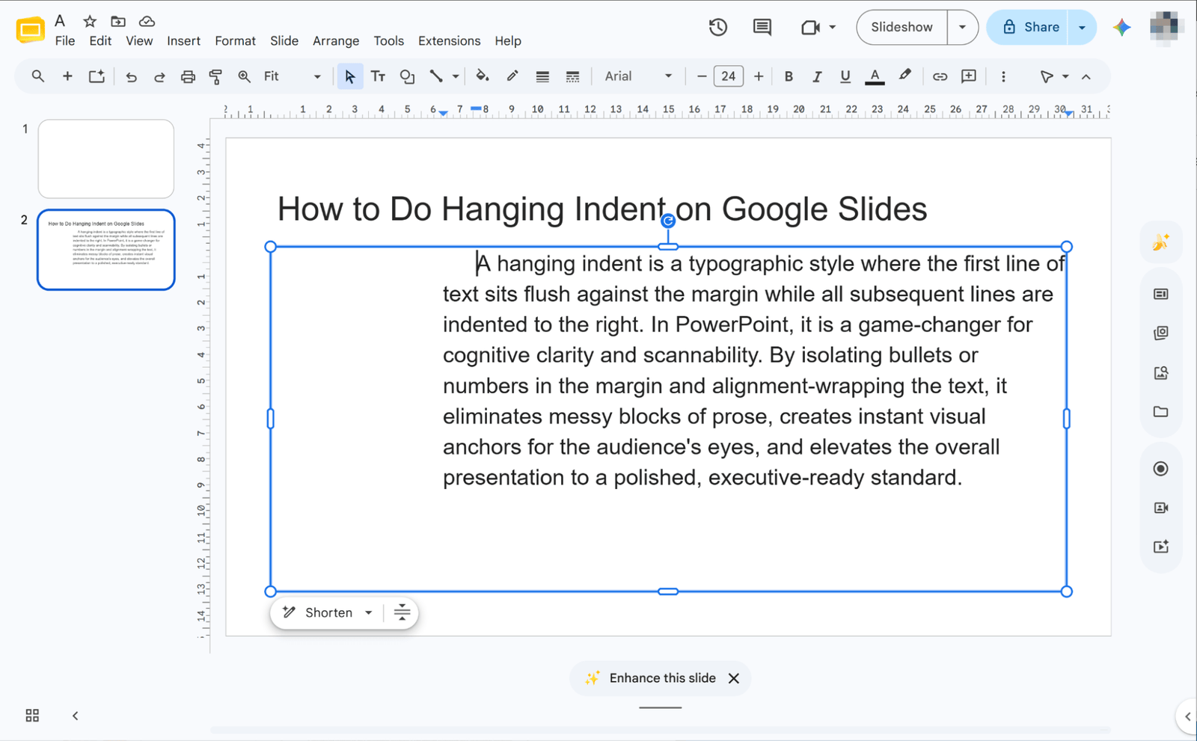This screenshot has width=1197, height=741.
Task: Open the Gemini sparkle assistant
Action: [x=1121, y=28]
